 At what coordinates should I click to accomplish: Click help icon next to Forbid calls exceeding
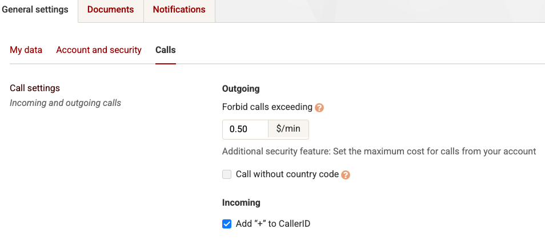319,107
